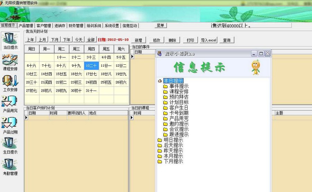Image resolution: width=312 pixels, height=192 pixels.
Task: Switch to the 信息提示 tab
Action: click(x=8, y=25)
